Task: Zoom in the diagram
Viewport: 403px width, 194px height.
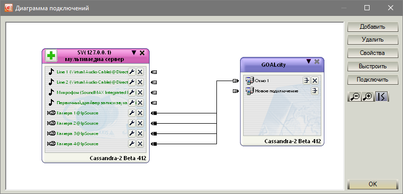Action: pyautogui.click(x=368, y=96)
